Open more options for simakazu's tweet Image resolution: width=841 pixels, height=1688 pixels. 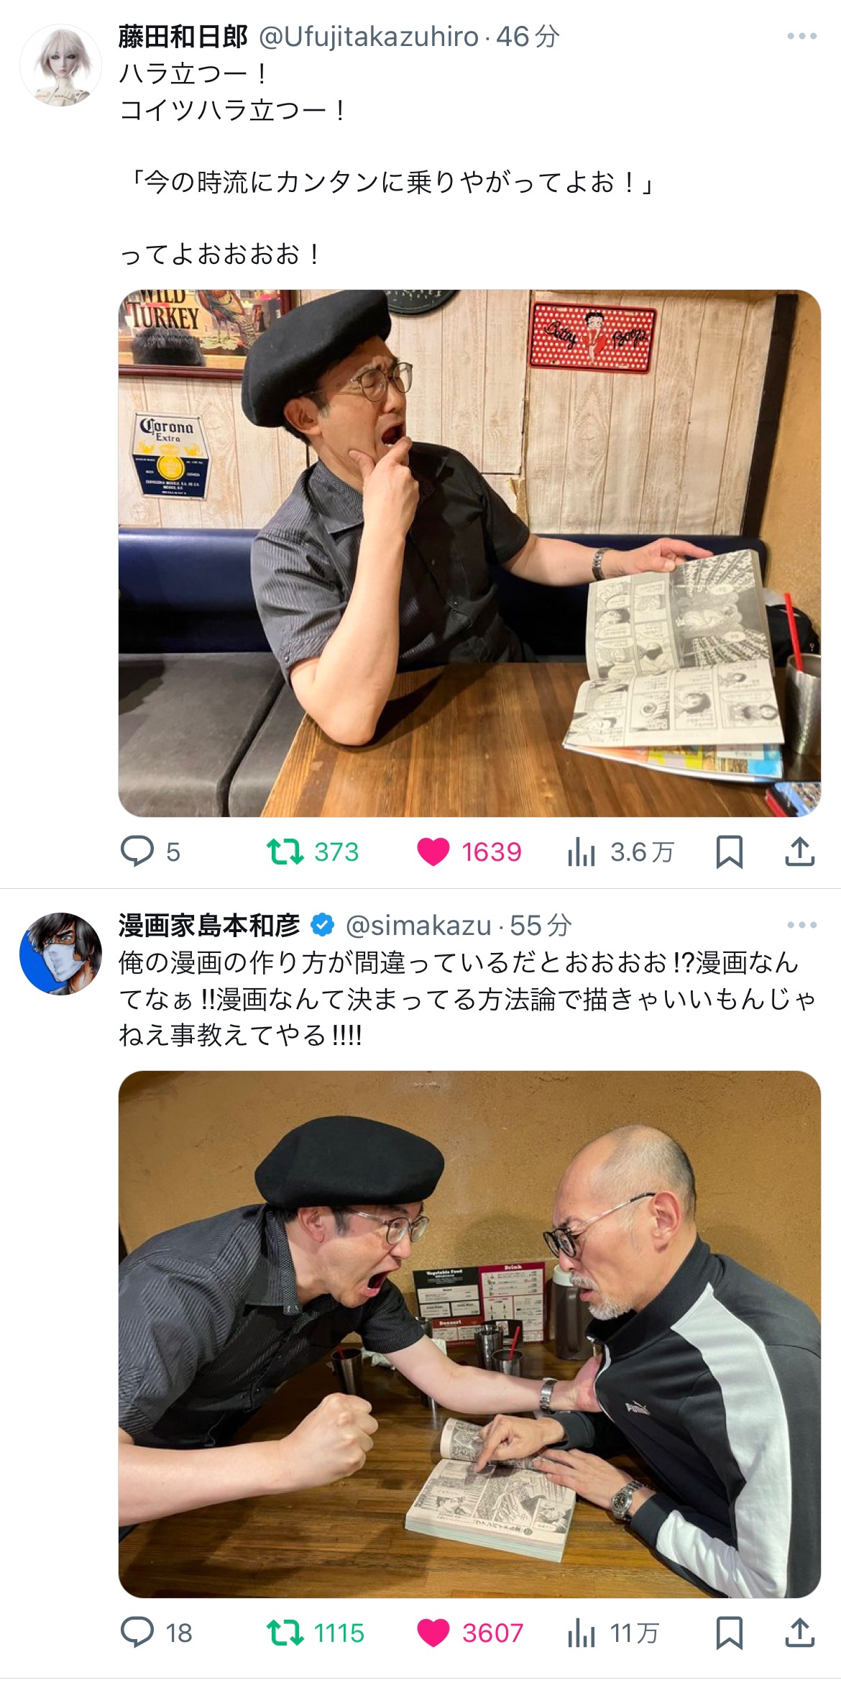(x=802, y=925)
